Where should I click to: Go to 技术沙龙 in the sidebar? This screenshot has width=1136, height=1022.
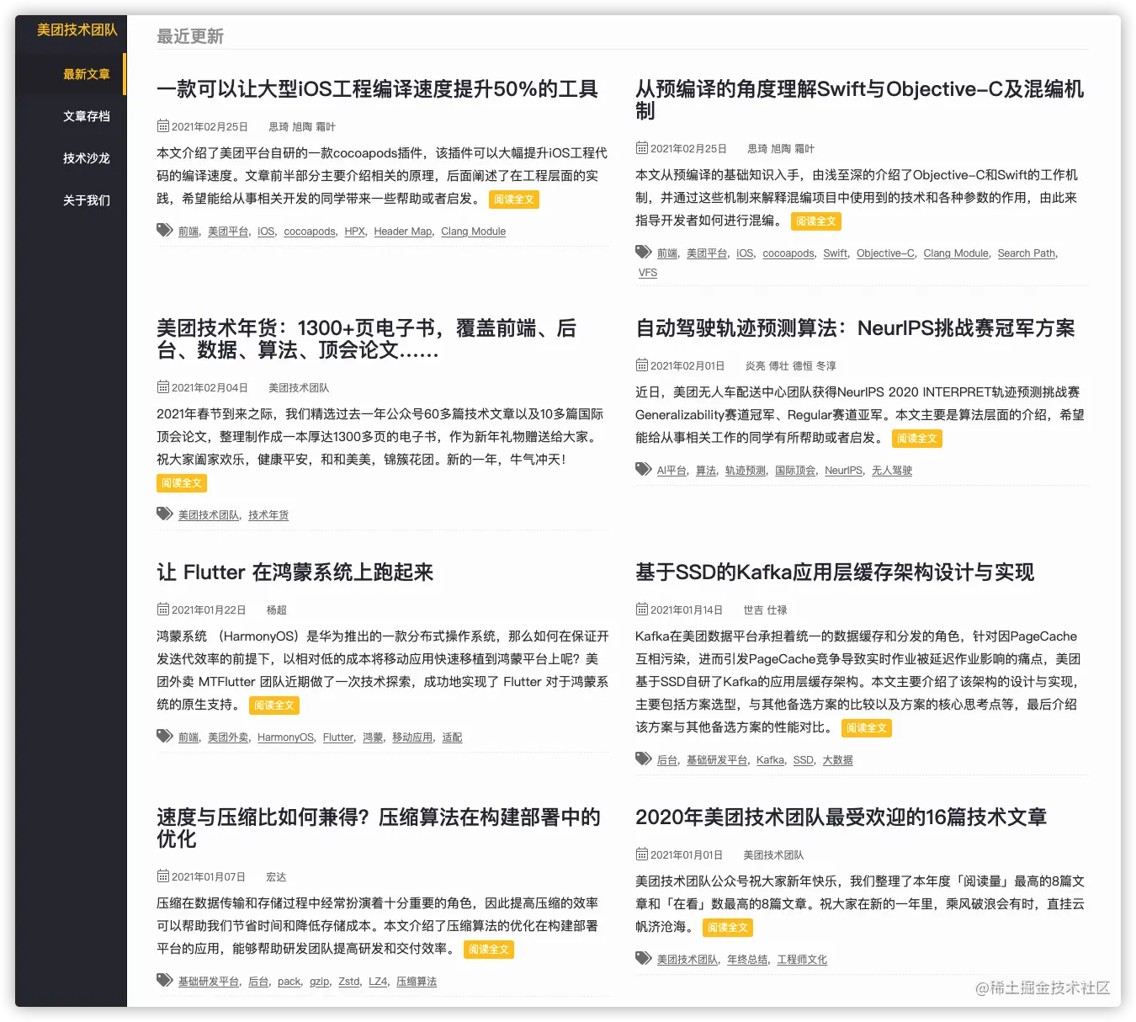pyautogui.click(x=87, y=158)
